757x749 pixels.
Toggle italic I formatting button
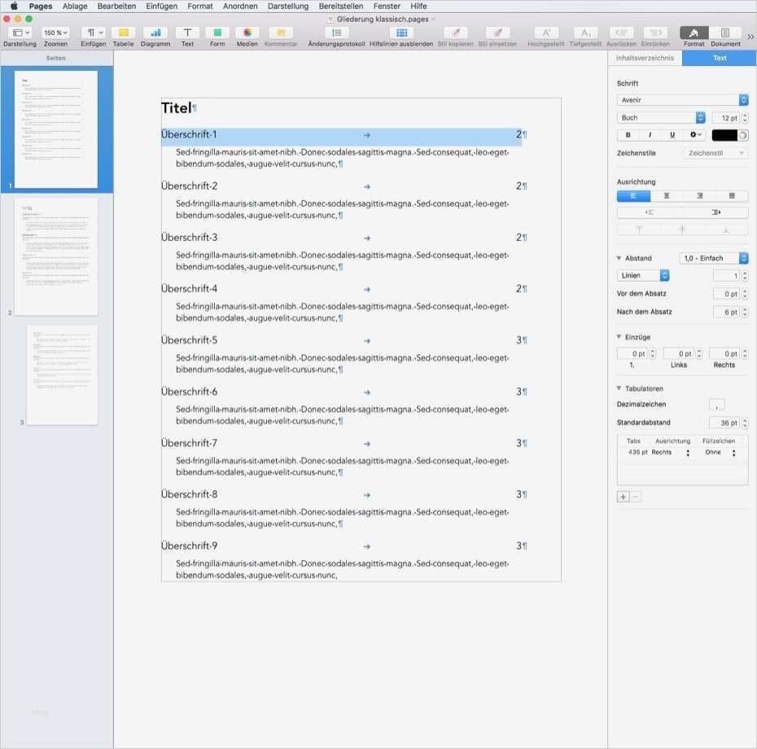coord(650,134)
